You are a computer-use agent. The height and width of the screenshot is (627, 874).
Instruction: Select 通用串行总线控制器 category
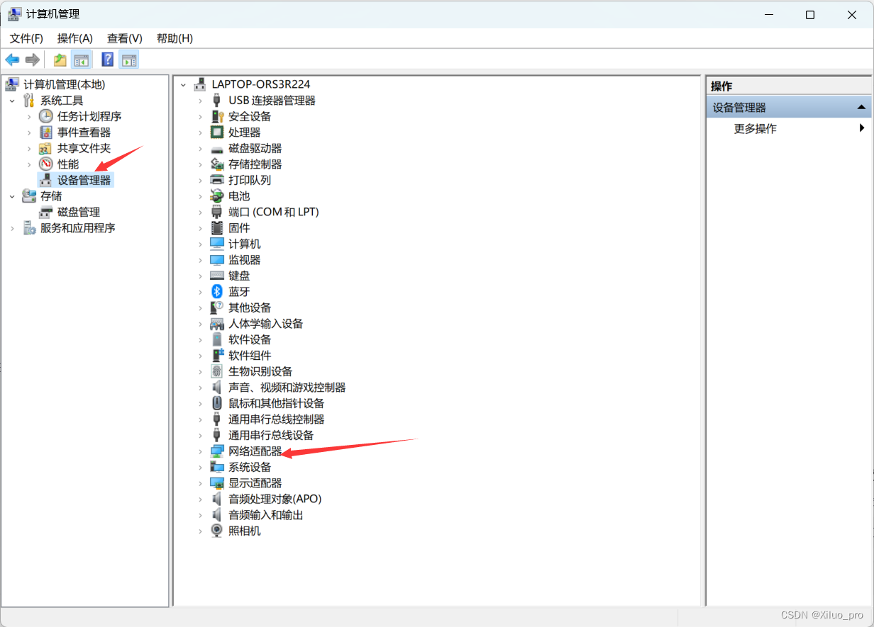pos(276,419)
